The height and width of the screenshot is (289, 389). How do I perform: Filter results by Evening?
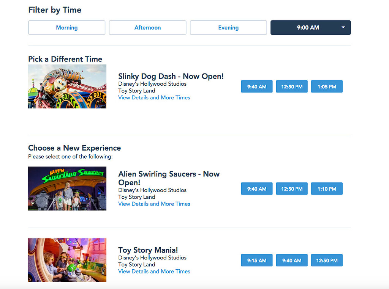pyautogui.click(x=228, y=27)
